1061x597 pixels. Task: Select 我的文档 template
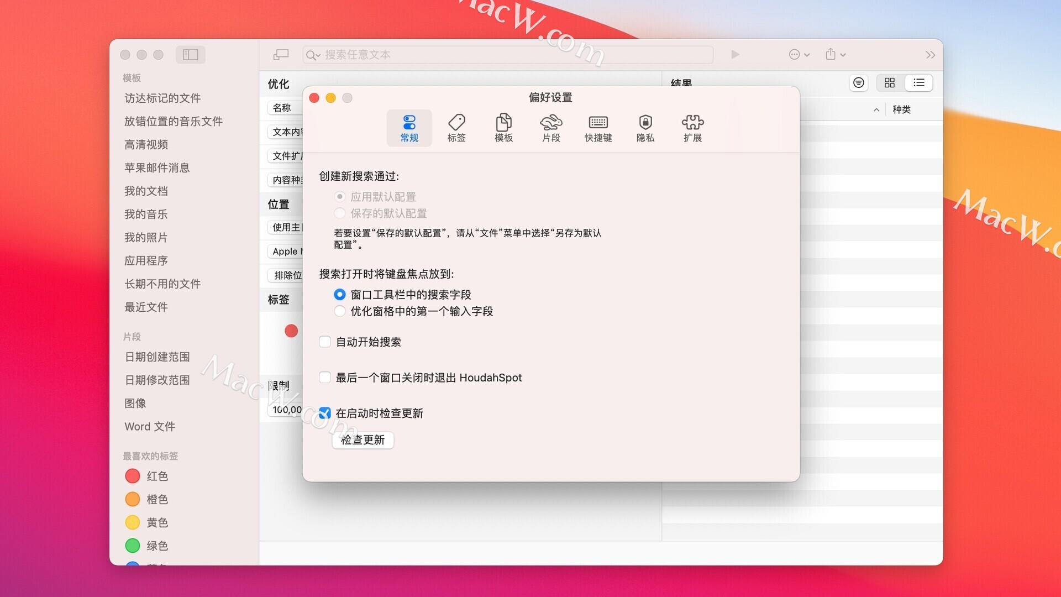[146, 191]
